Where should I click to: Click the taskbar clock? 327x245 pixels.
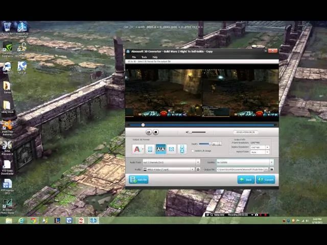pyautogui.click(x=317, y=220)
